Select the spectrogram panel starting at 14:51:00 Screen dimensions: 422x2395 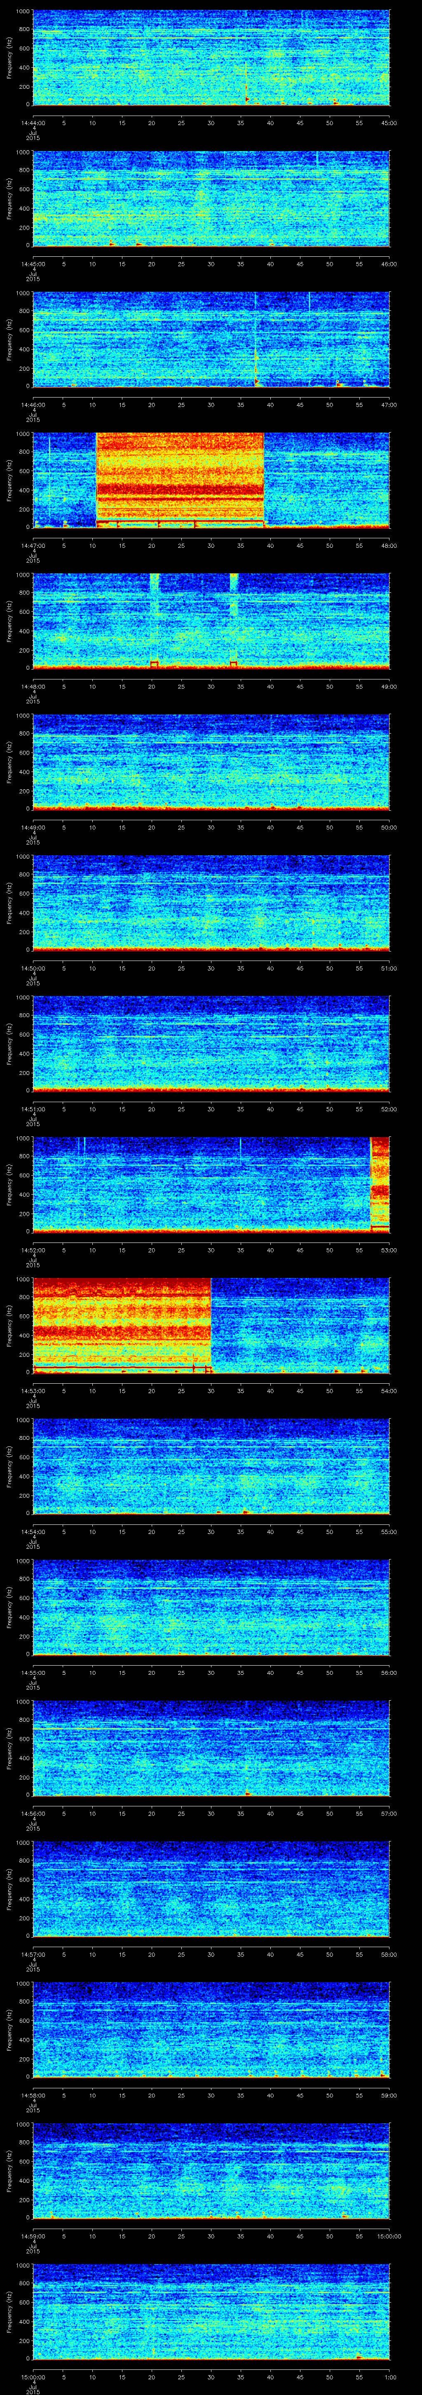pos(211,1044)
